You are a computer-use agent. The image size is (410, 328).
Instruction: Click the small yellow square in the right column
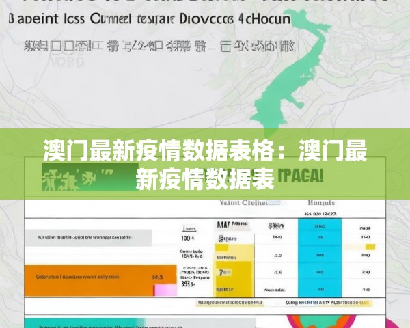pos(370,247)
